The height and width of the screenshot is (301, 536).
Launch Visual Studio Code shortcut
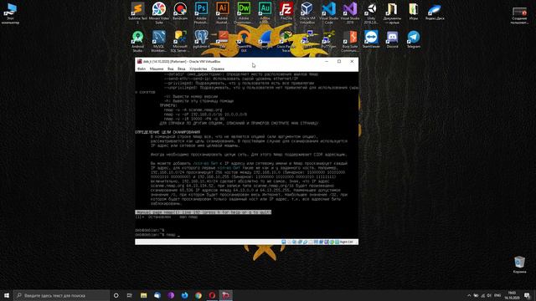(x=328, y=13)
